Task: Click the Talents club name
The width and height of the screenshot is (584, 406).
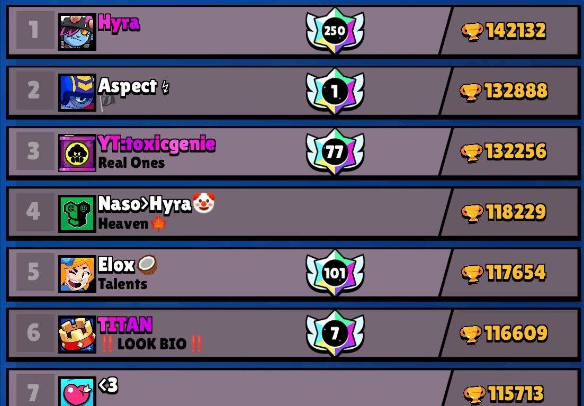Action: click(x=122, y=284)
